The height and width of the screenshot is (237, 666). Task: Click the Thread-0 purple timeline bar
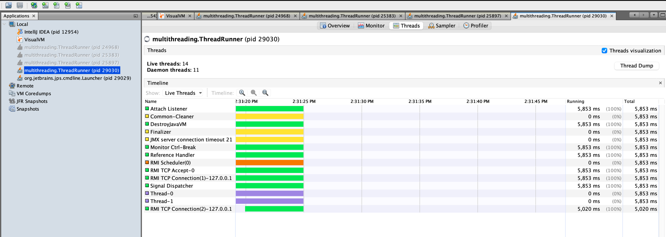click(x=269, y=193)
